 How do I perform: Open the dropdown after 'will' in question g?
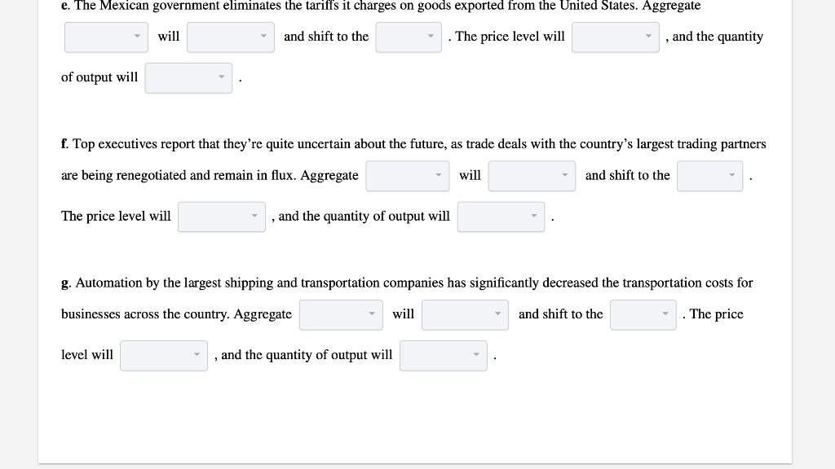coord(465,314)
